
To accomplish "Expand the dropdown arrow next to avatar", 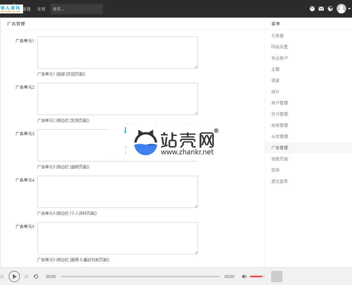I will (x=349, y=9).
